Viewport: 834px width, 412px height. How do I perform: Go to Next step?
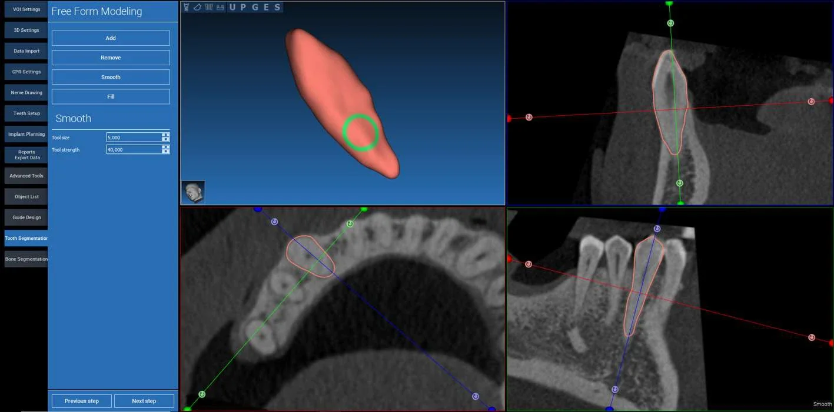point(144,401)
